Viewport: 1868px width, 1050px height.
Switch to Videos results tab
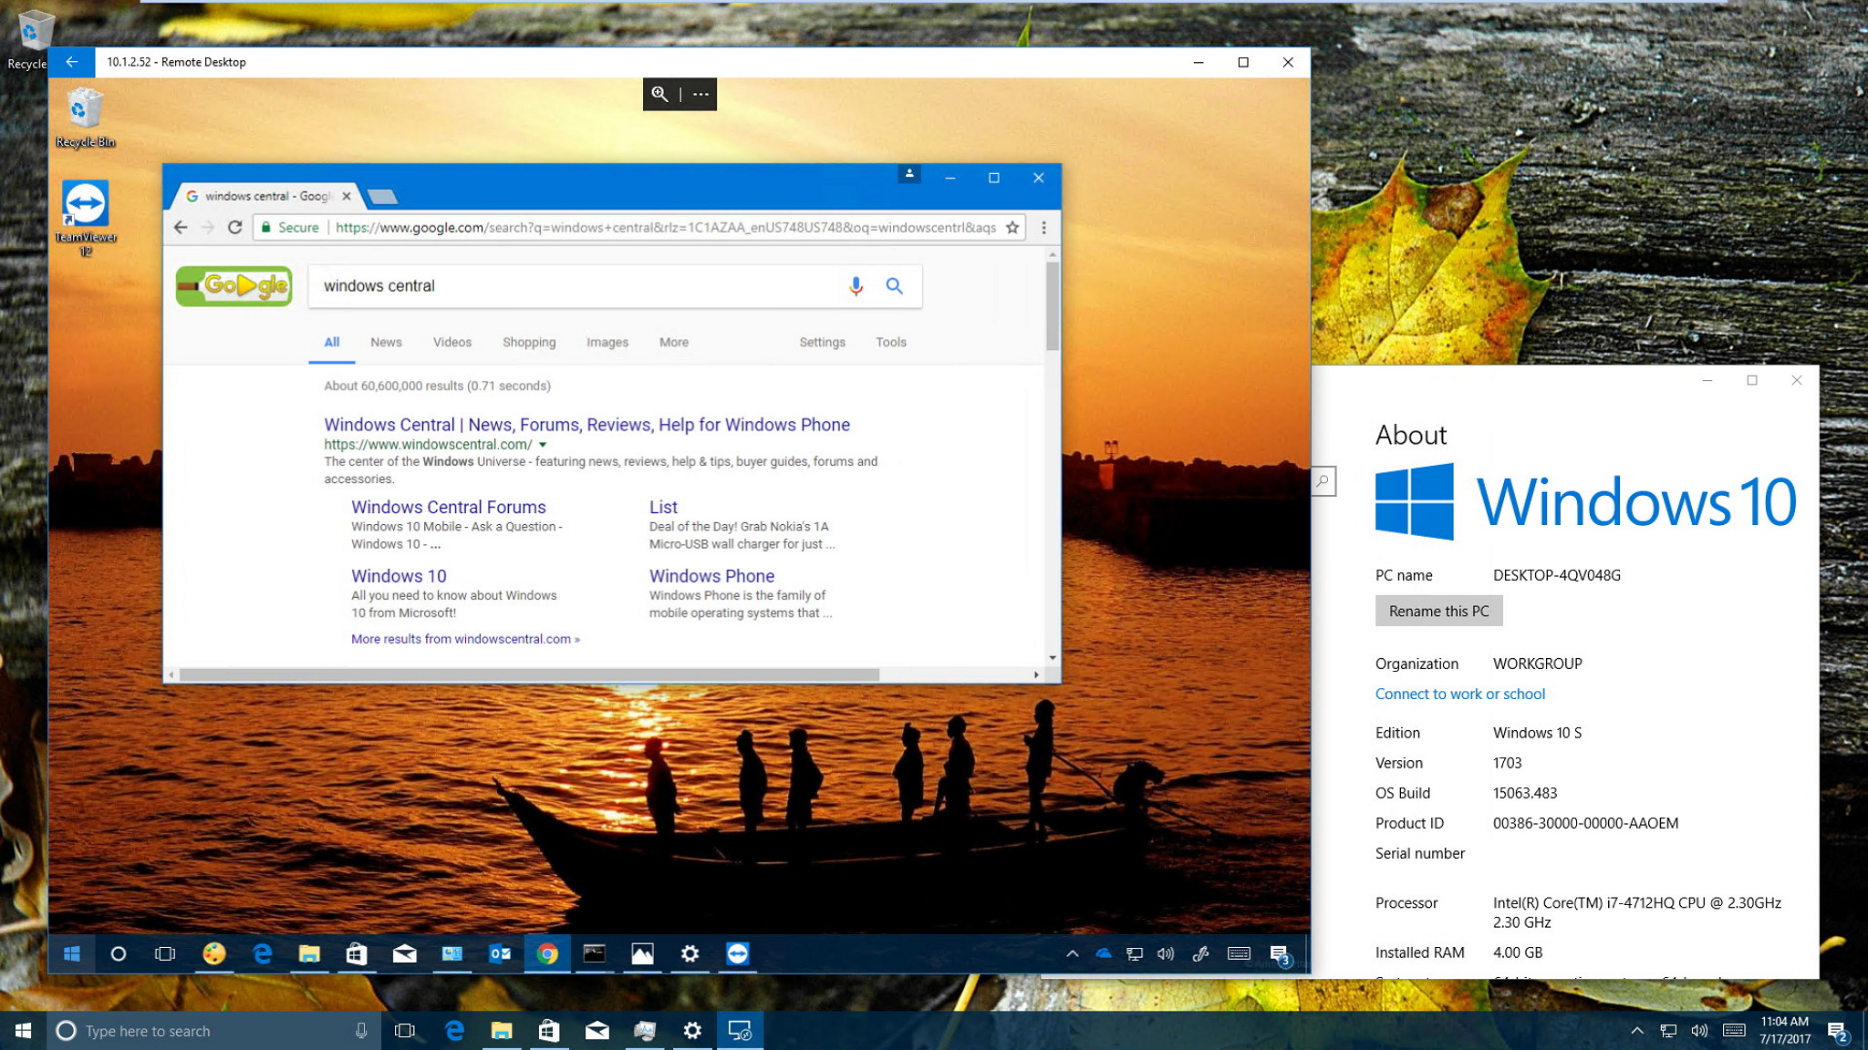coord(452,343)
